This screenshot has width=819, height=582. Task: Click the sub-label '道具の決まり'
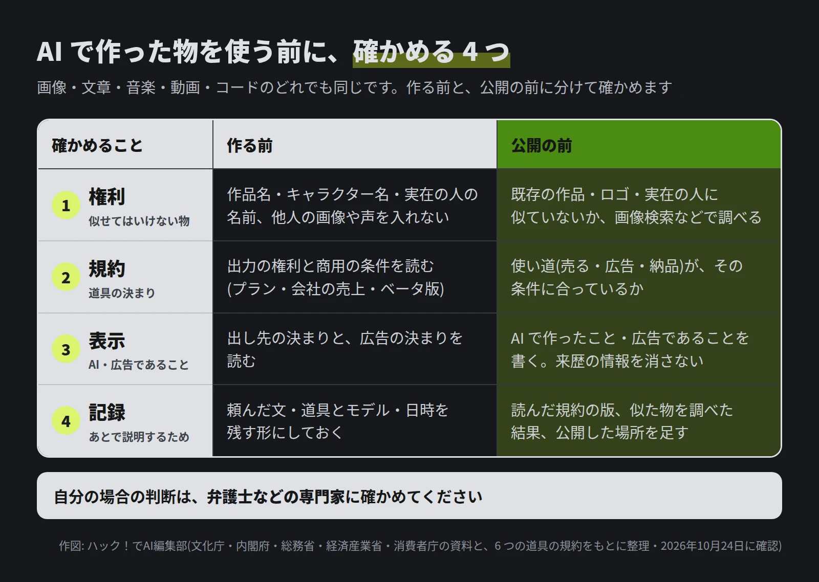[x=122, y=293]
